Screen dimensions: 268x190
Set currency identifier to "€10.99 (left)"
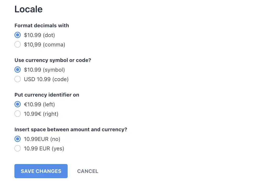(17, 104)
